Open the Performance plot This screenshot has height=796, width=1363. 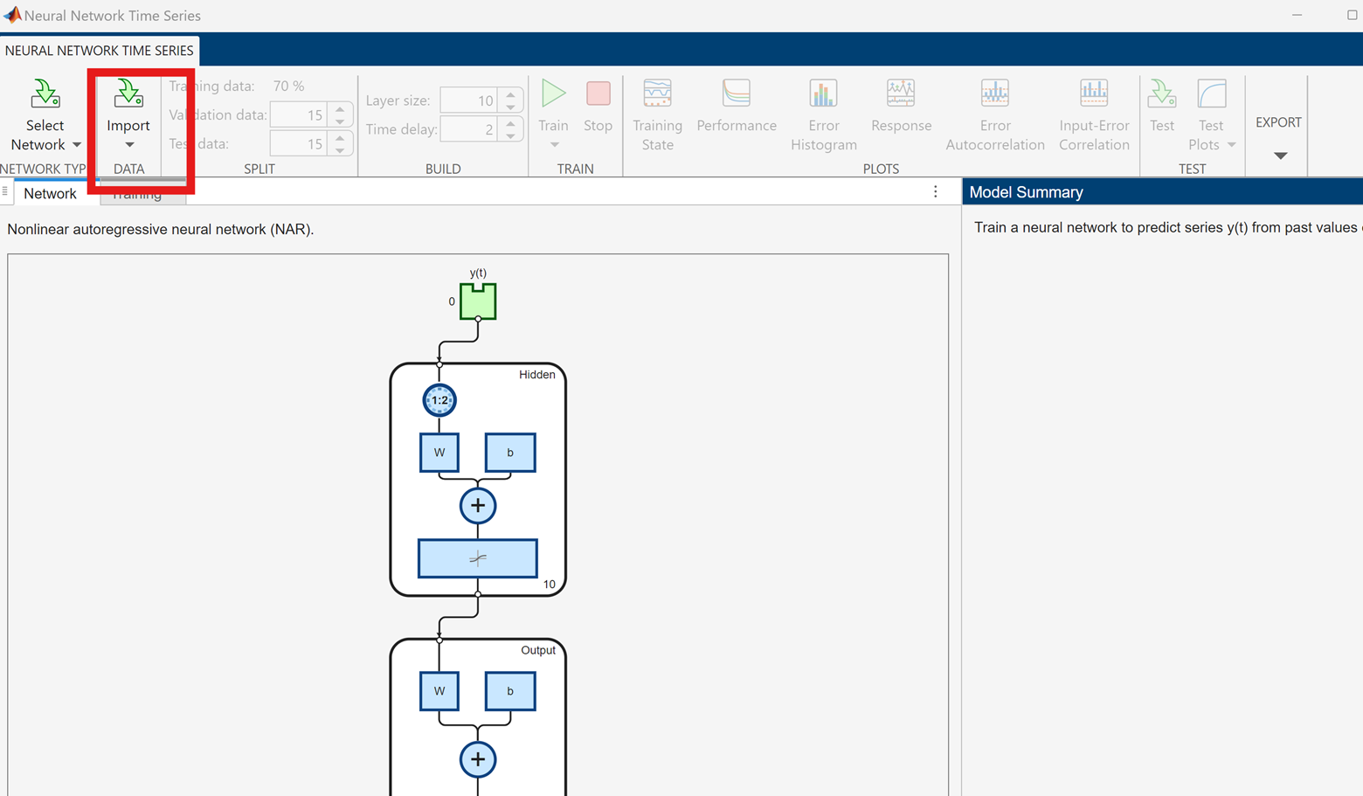pyautogui.click(x=737, y=94)
